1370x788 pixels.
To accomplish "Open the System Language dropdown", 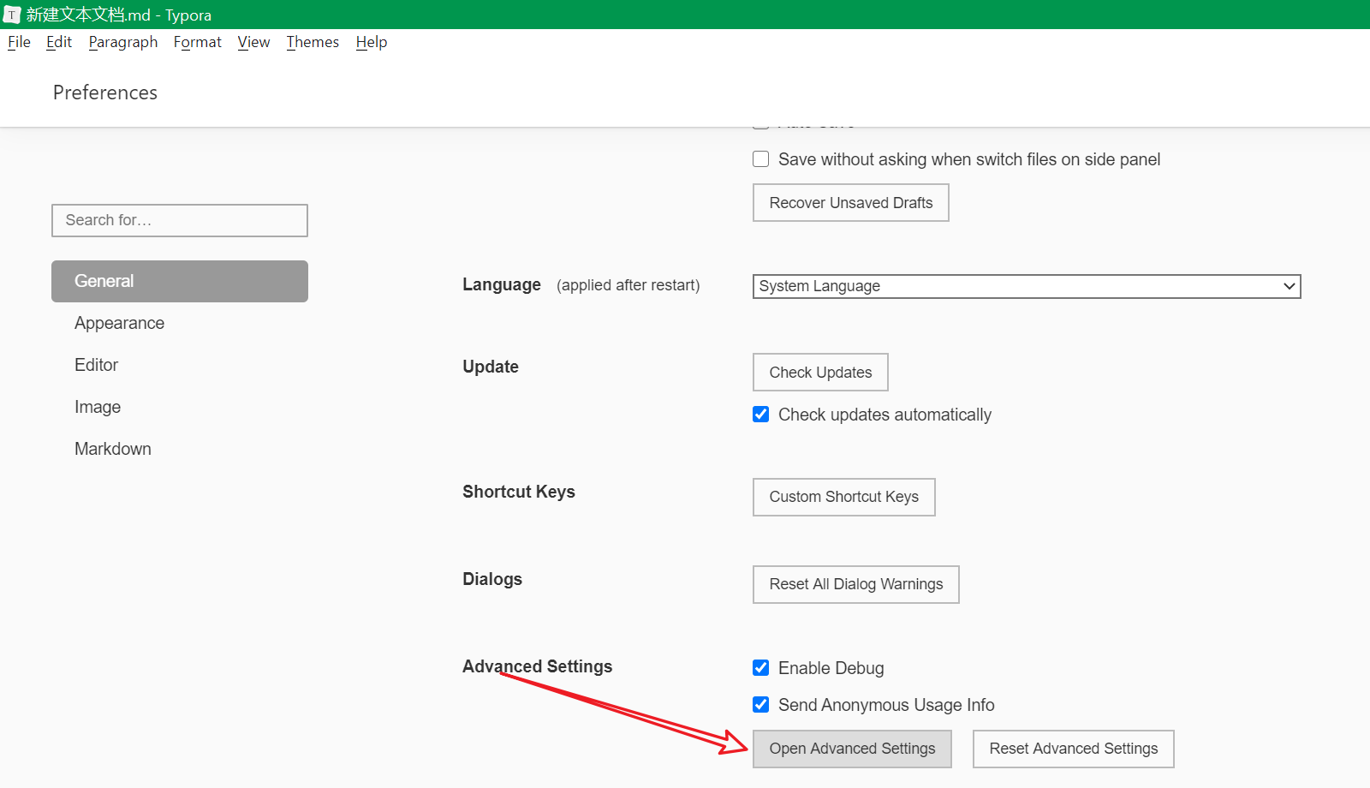I will [x=1027, y=286].
